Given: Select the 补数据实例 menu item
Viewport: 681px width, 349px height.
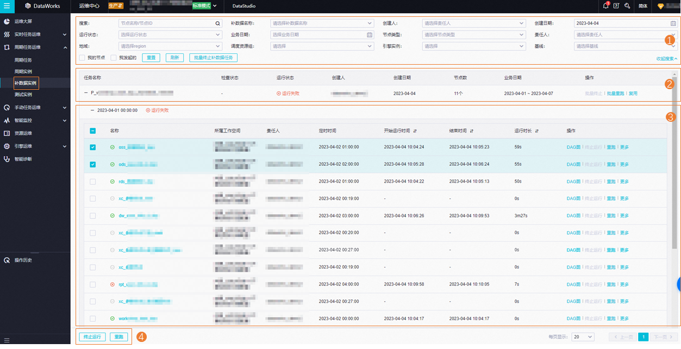Looking at the screenshot, I should point(26,83).
